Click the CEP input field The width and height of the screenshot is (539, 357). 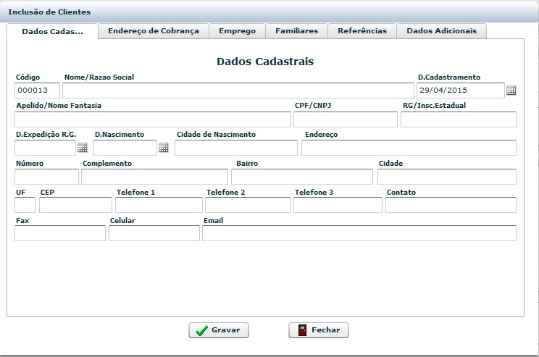point(75,205)
